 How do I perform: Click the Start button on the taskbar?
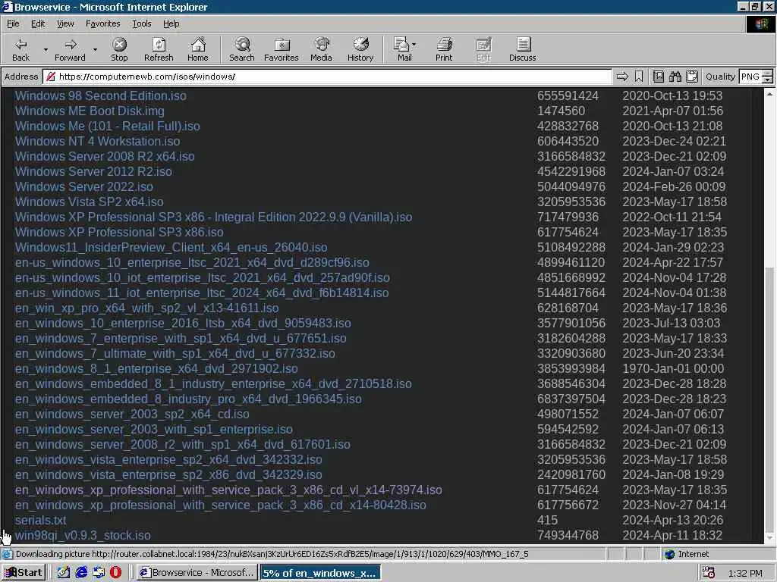pyautogui.click(x=24, y=573)
